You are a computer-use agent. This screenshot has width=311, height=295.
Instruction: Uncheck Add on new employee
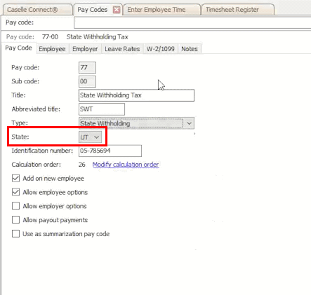15,179
